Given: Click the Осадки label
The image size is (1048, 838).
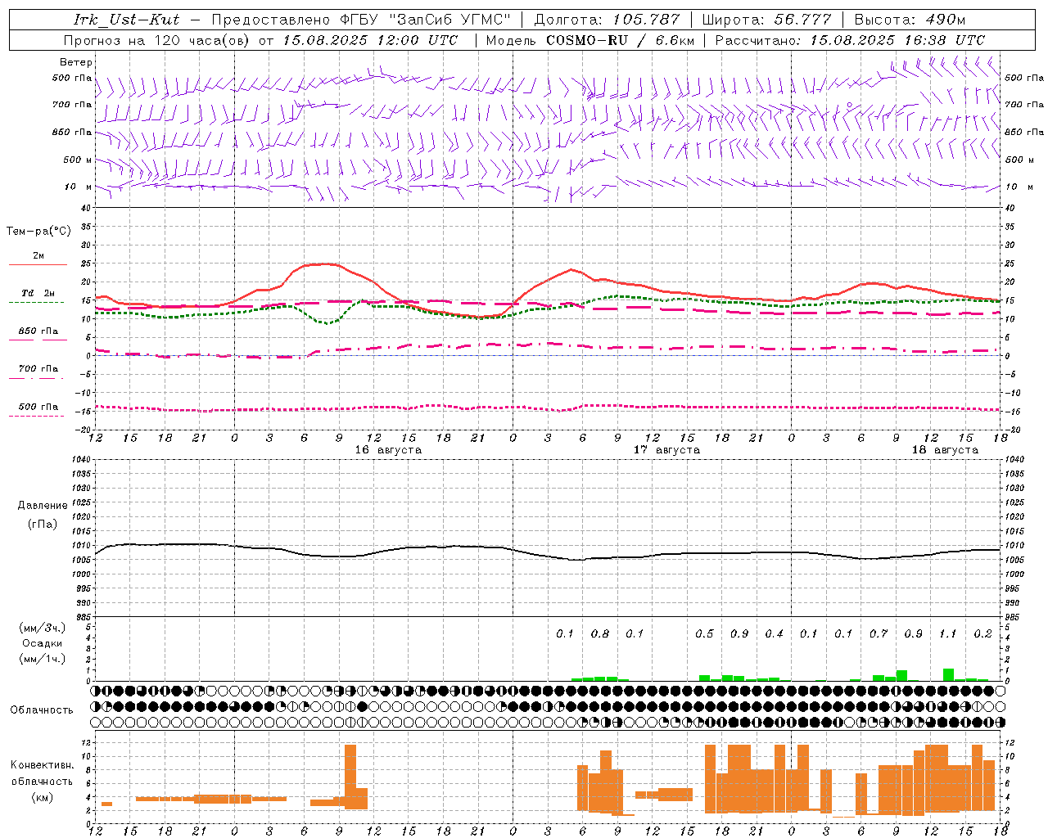Looking at the screenshot, I should coord(42,643).
